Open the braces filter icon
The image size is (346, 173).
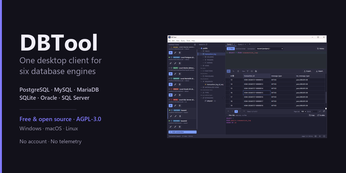pos(252,71)
